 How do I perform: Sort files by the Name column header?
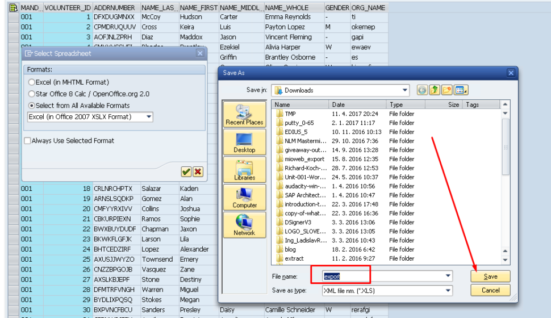pyautogui.click(x=300, y=104)
